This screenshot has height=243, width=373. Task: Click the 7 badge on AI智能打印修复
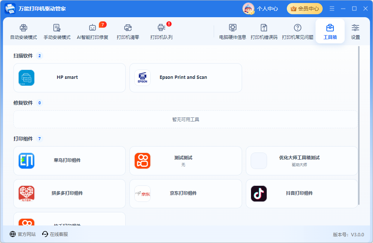coord(103,25)
